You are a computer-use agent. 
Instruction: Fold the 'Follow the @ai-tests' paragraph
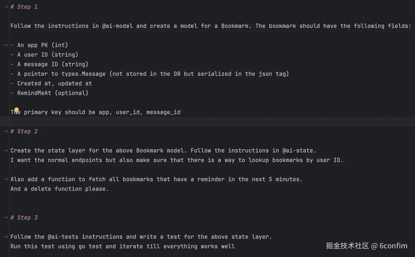[6, 237]
